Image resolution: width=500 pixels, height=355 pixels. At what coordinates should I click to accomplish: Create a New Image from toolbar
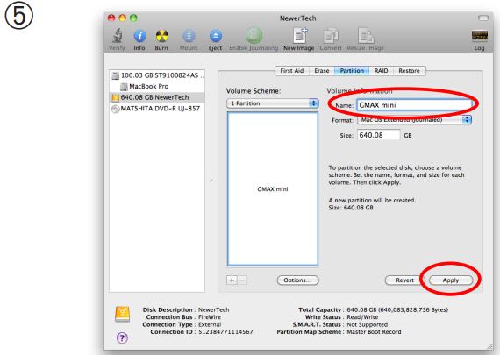pos(299,39)
